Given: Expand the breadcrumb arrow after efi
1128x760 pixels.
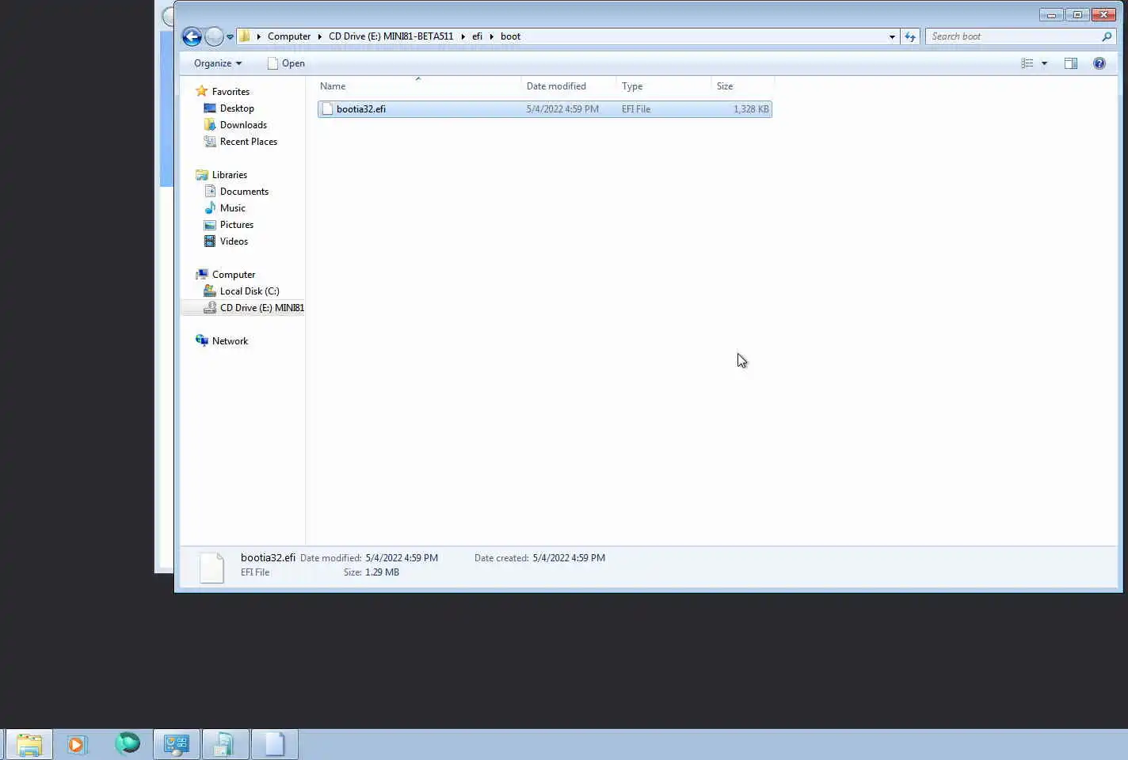Looking at the screenshot, I should pos(492,36).
